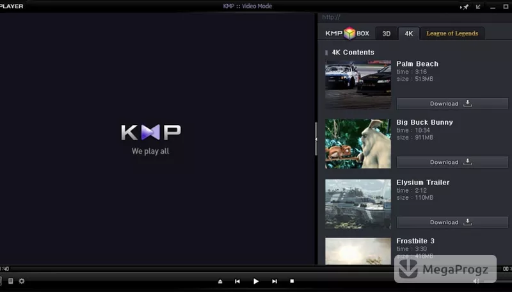Click 'size : 110MB' text
512x292 pixels.
(415, 198)
